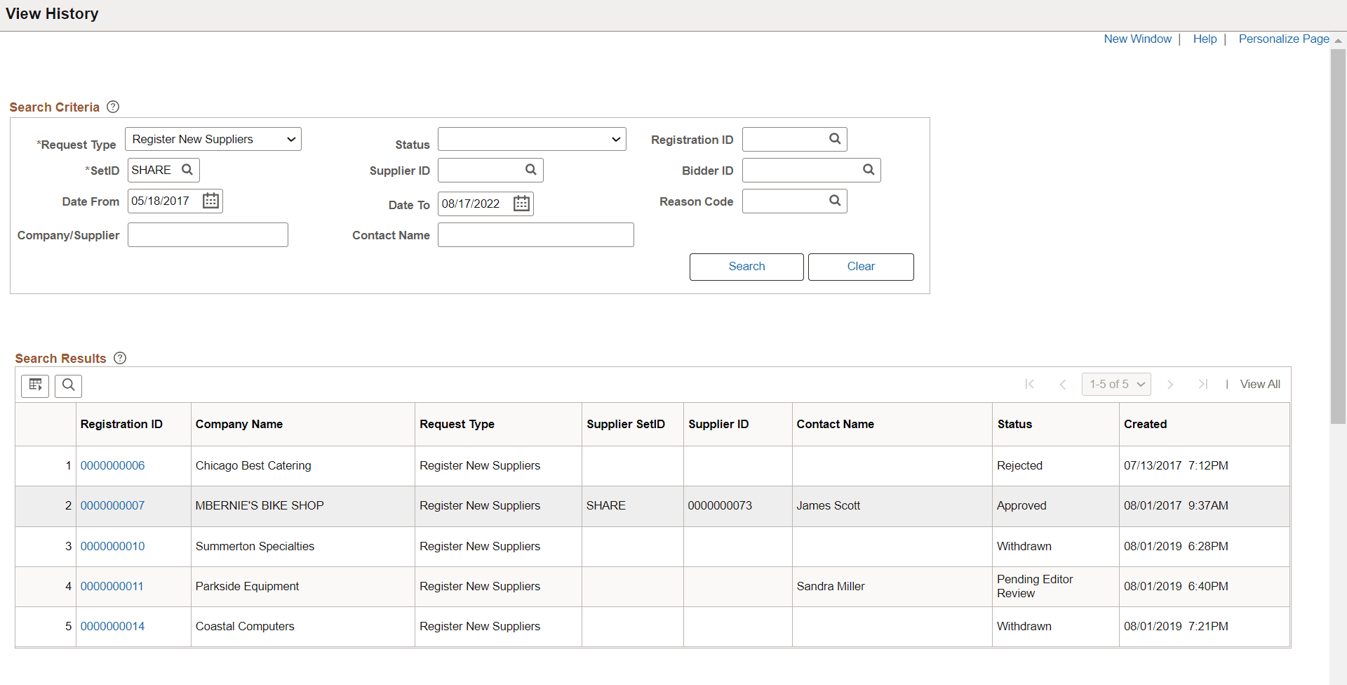Click the View All link
Screen dimensions: 1347x685
coord(1259,384)
